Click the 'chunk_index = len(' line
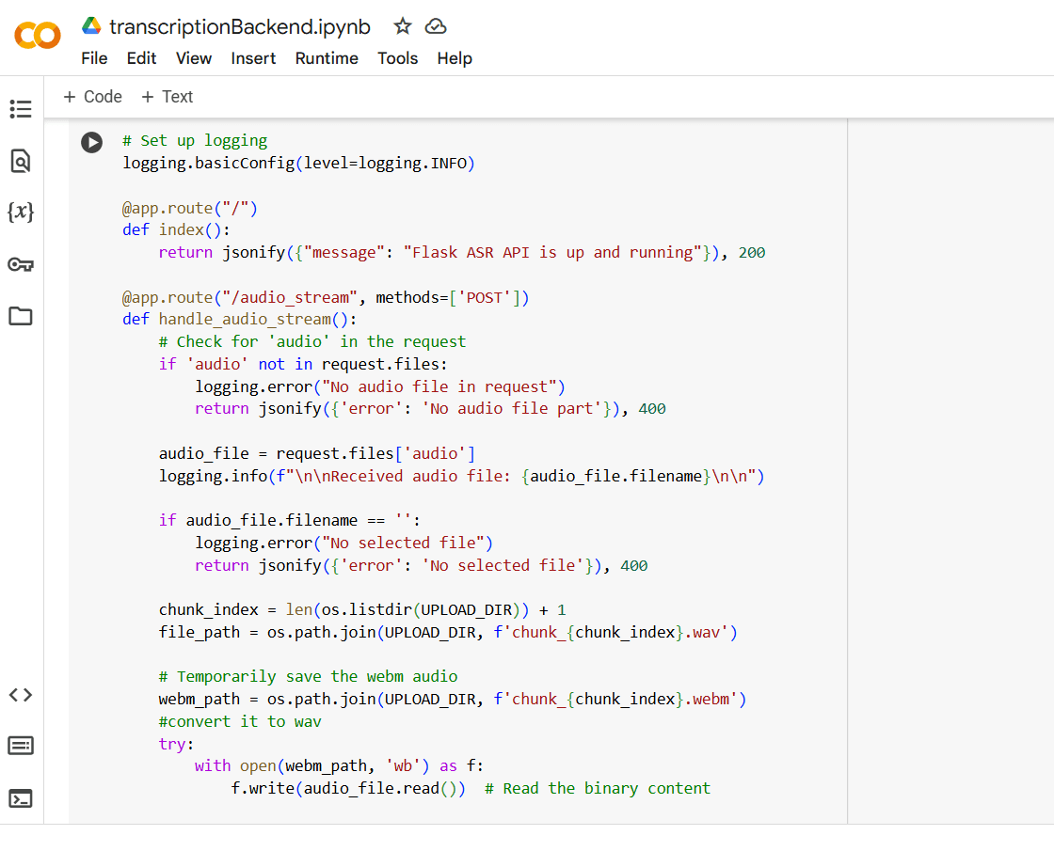This screenshot has height=851, width=1054. [x=362, y=610]
